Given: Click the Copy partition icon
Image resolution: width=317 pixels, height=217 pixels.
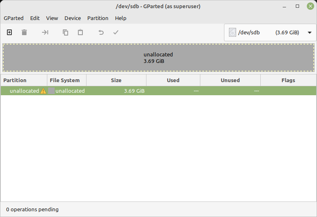Looking at the screenshot, I should point(65,32).
